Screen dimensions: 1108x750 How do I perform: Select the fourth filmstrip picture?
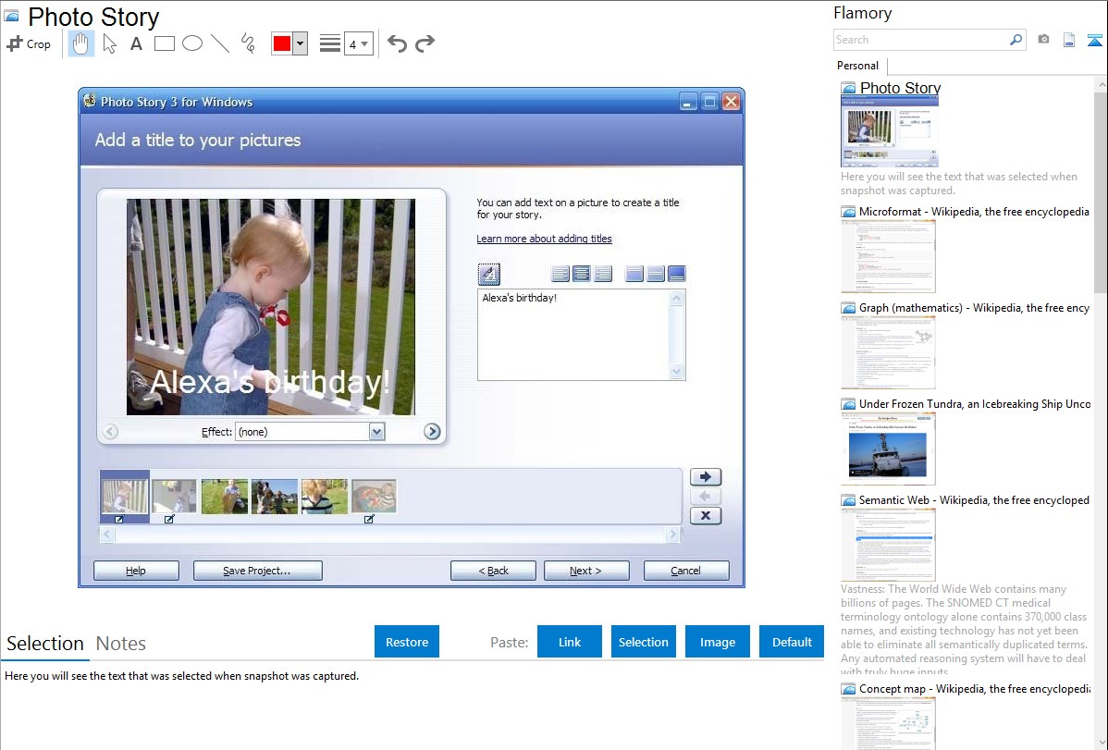(274, 497)
